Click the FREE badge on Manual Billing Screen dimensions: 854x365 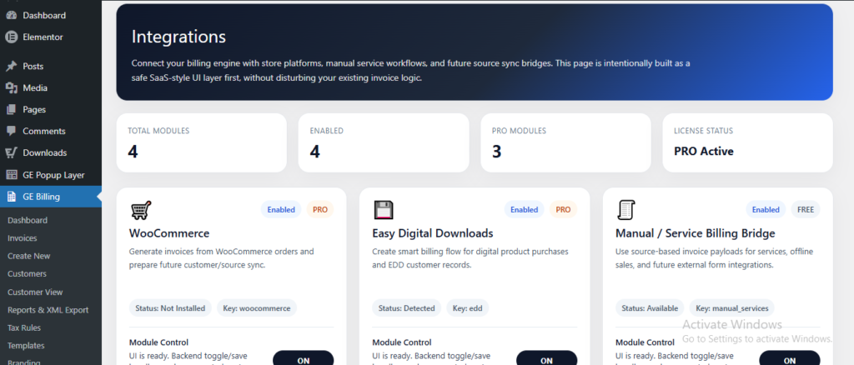click(806, 209)
